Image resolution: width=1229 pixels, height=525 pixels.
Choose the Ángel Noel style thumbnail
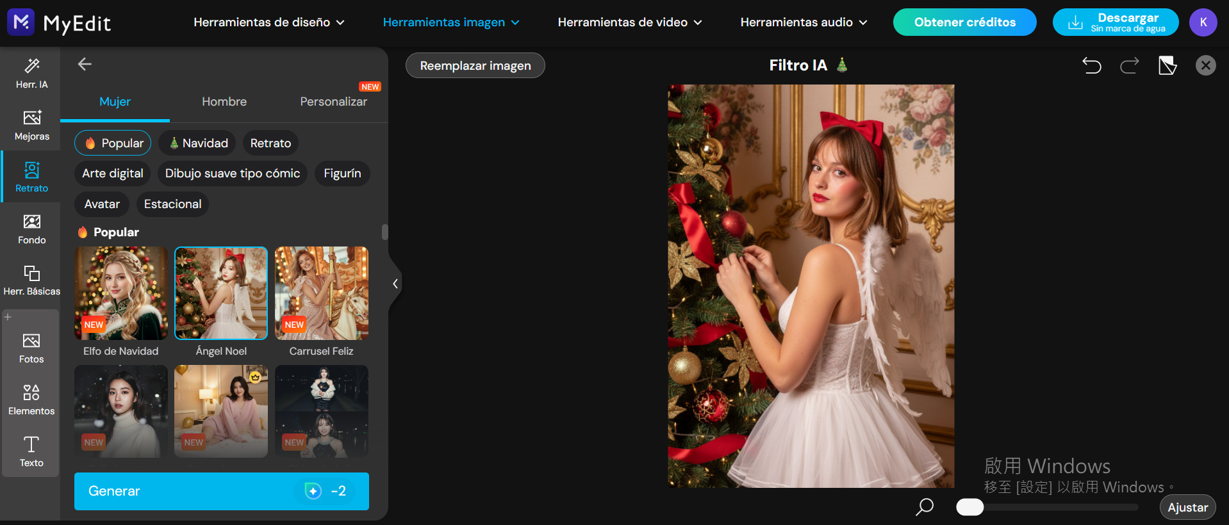coord(221,293)
